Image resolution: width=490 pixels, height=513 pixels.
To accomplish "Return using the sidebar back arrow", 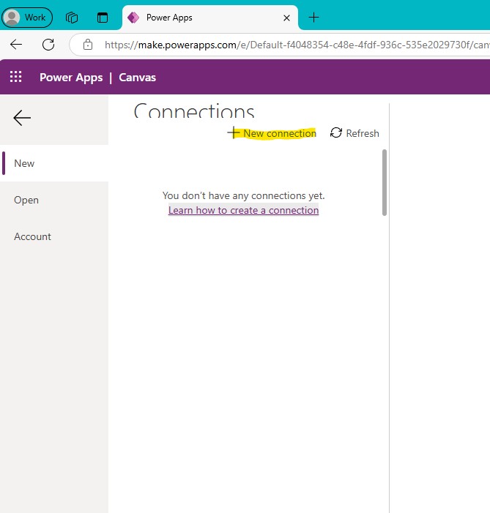I will pyautogui.click(x=22, y=118).
